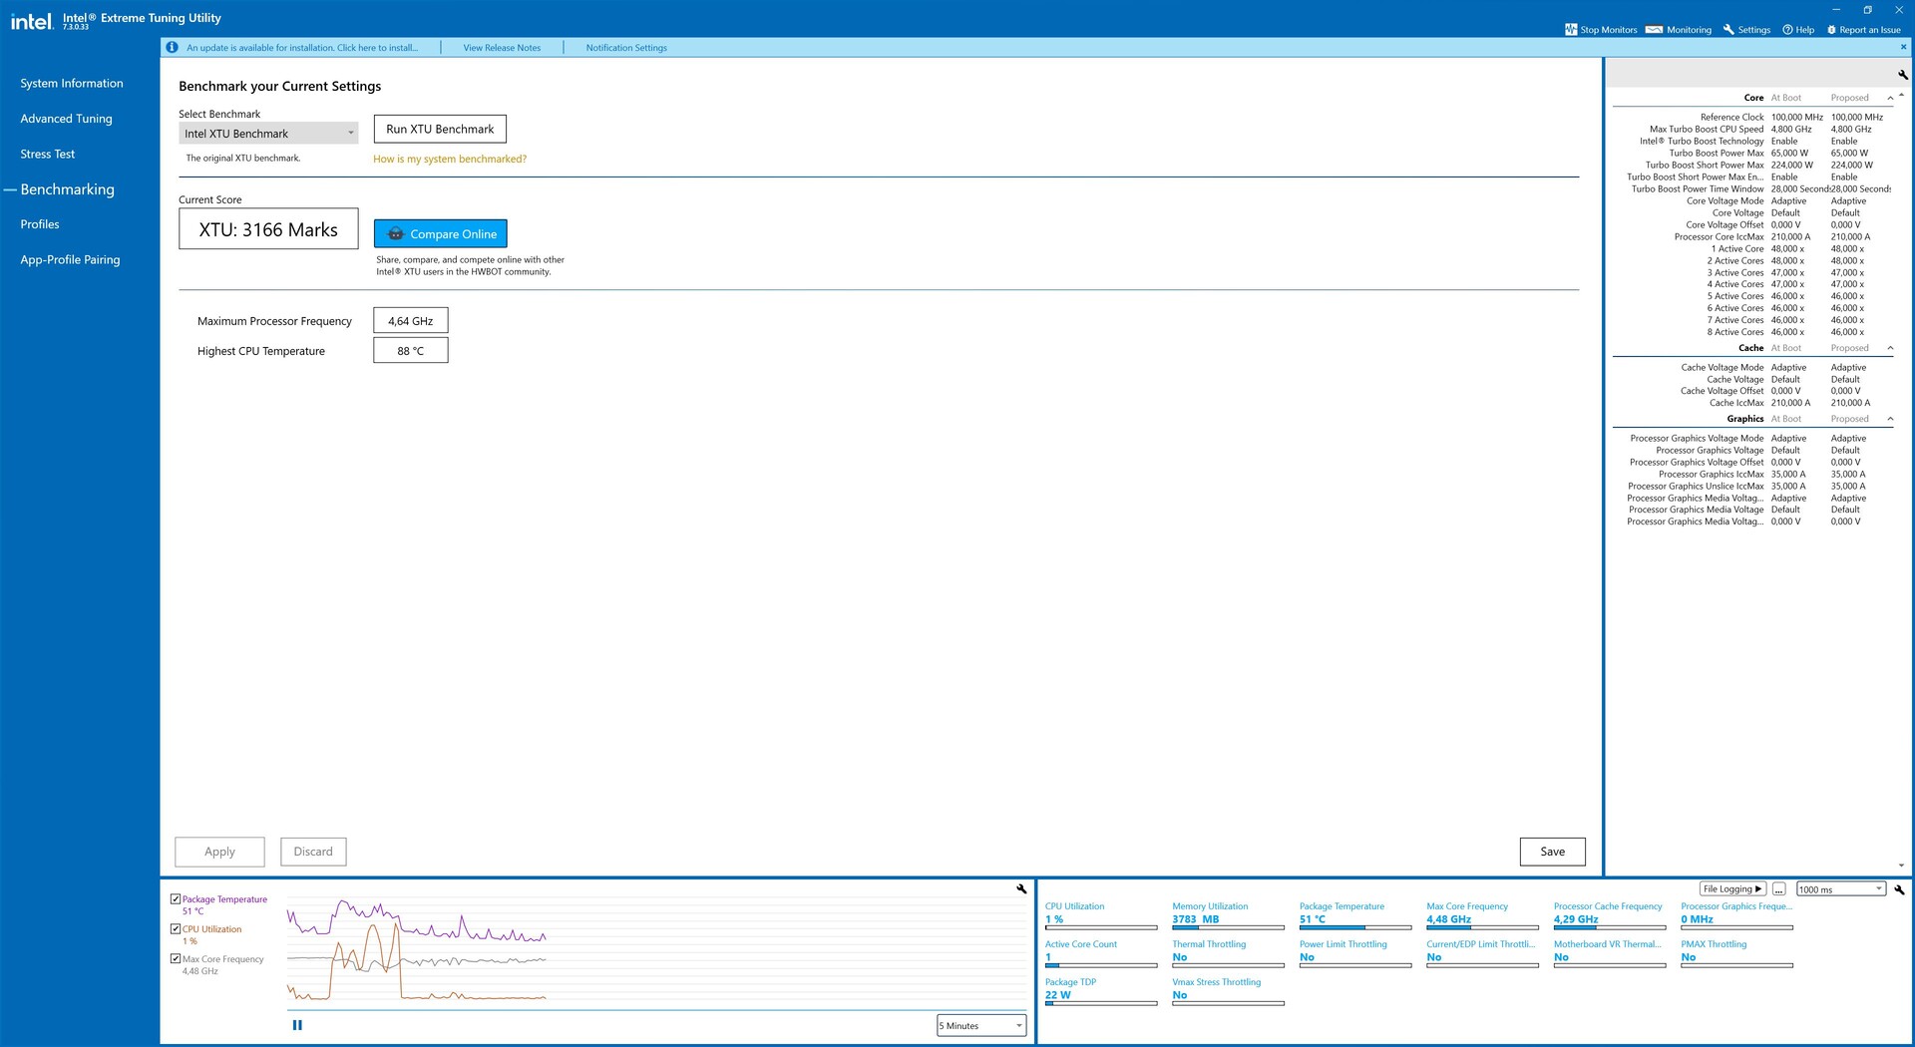Image resolution: width=1915 pixels, height=1047 pixels.
Task: Select the Thermal Throttling monitor tile
Action: [1229, 953]
